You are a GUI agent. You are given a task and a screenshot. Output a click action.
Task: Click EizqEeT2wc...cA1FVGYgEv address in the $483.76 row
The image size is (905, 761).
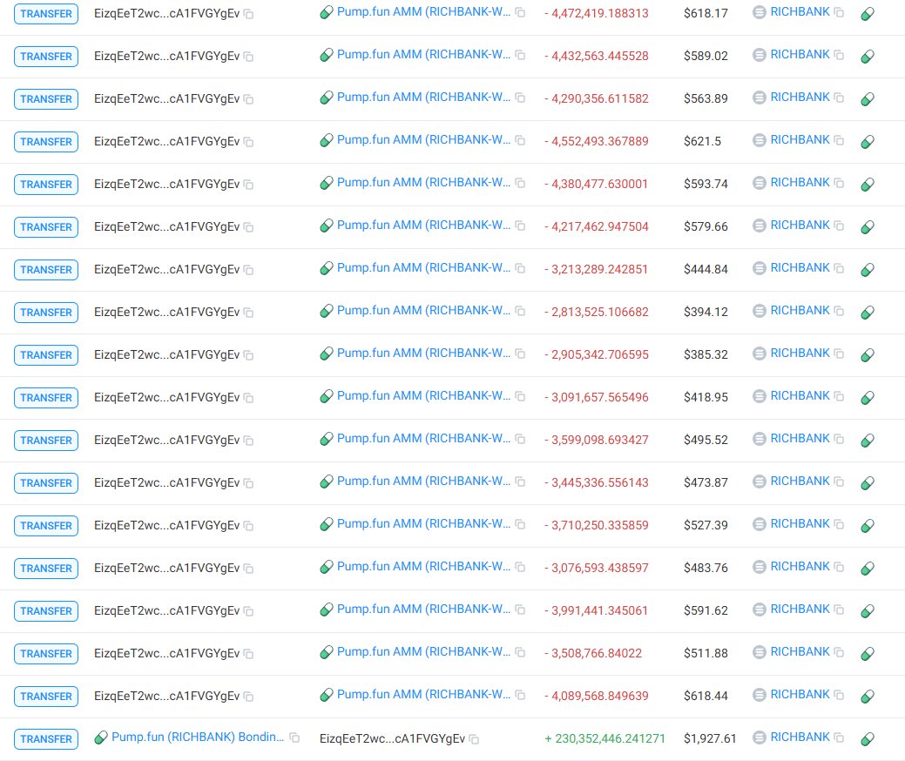(166, 569)
